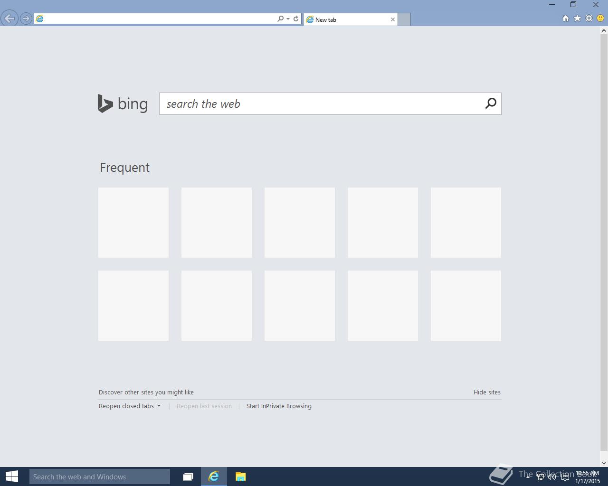Image resolution: width=608 pixels, height=486 pixels.
Task: Open Task View on the taskbar
Action: (x=188, y=477)
